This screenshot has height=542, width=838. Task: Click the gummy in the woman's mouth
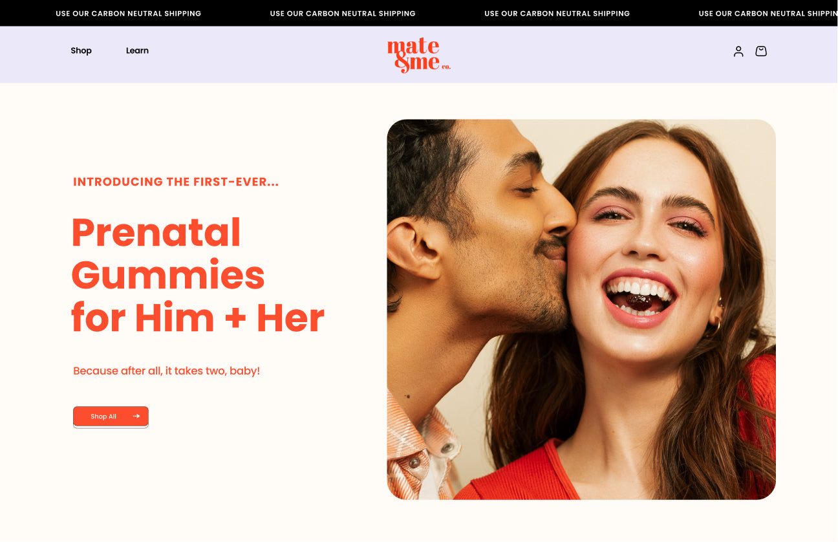click(x=638, y=301)
